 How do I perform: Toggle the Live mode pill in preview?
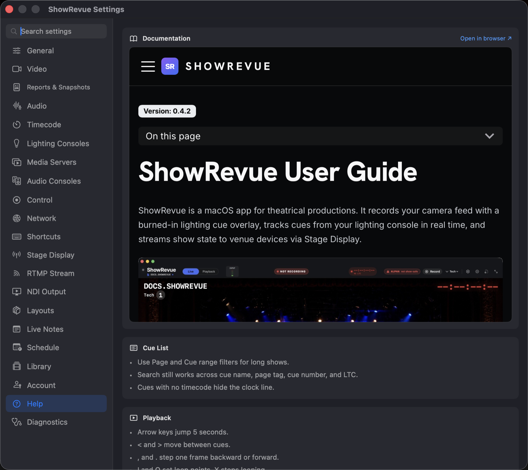pyautogui.click(x=191, y=271)
